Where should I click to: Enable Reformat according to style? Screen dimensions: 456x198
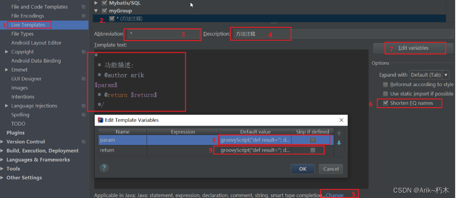point(385,85)
